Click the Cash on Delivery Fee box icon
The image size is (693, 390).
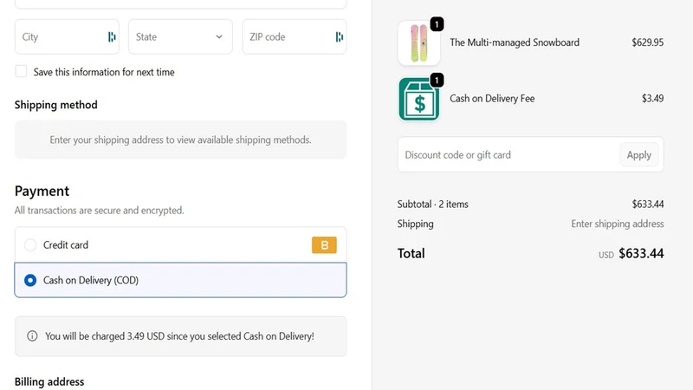point(419,99)
